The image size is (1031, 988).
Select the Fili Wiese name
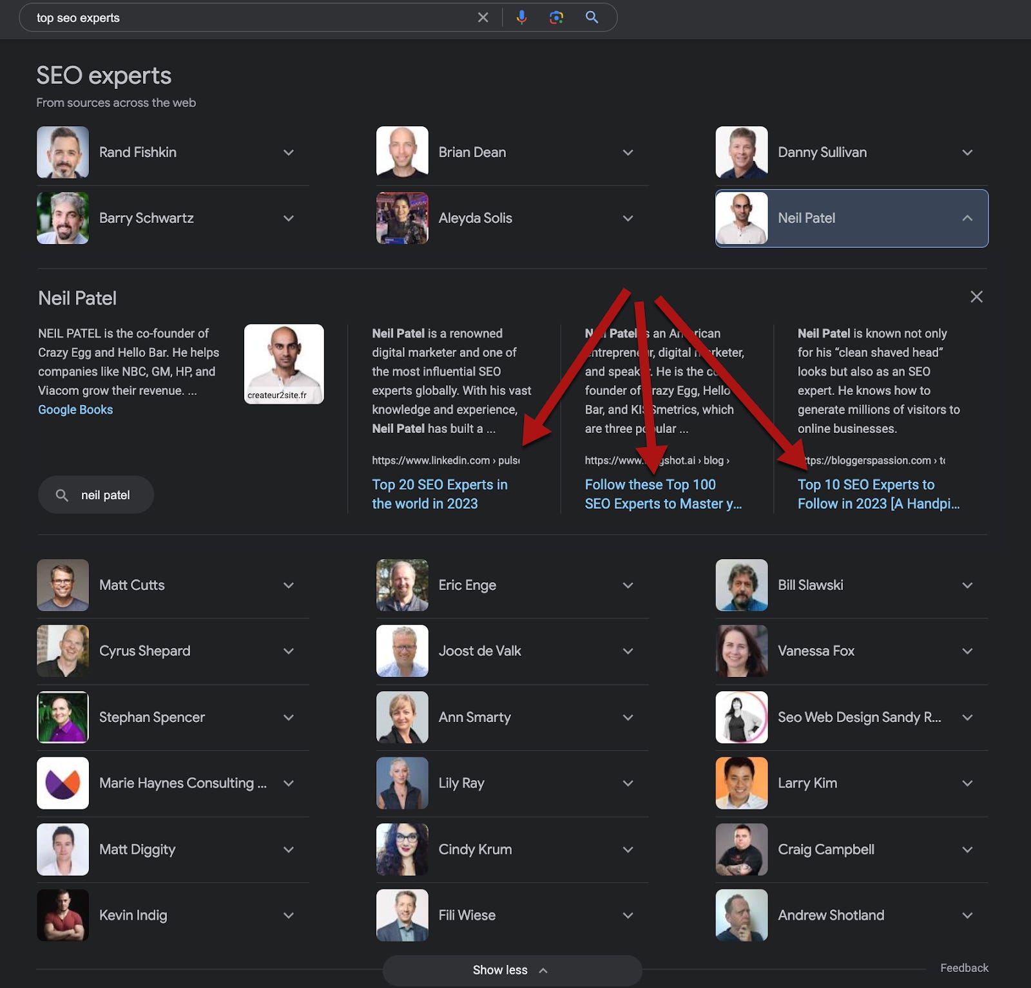pos(467,915)
